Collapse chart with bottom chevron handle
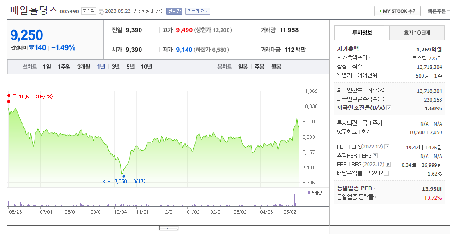The width and height of the screenshot is (463, 234). 169,228
